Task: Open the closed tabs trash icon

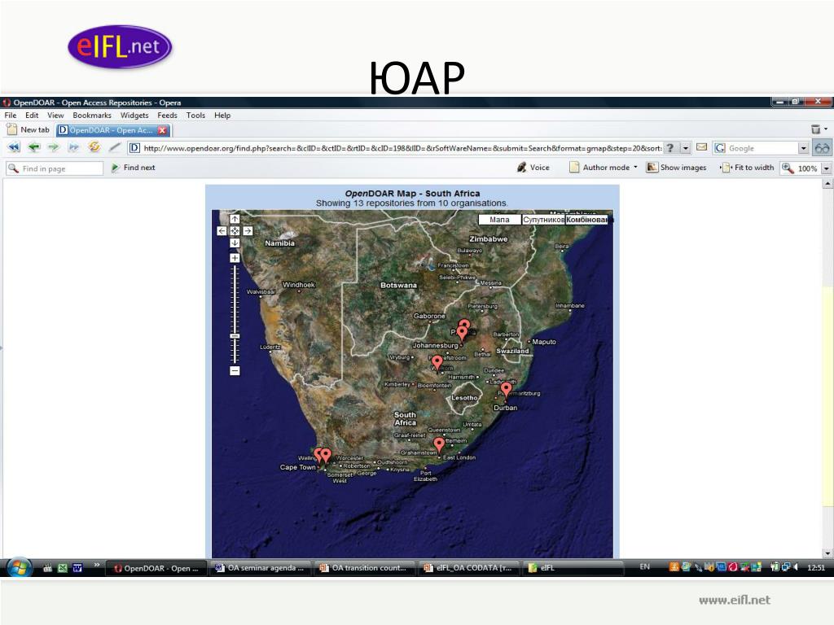Action: [815, 129]
